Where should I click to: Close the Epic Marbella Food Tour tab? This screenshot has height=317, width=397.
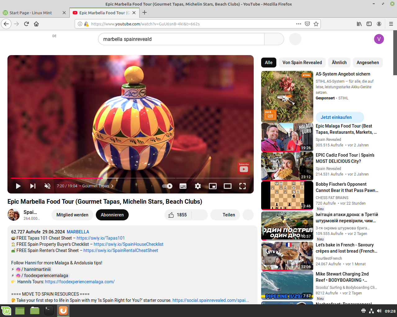(x=134, y=13)
